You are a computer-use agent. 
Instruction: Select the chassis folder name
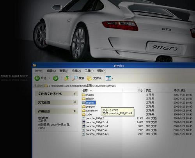coord(90,95)
